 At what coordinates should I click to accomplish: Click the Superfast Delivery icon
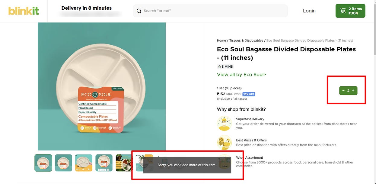coord(224,123)
